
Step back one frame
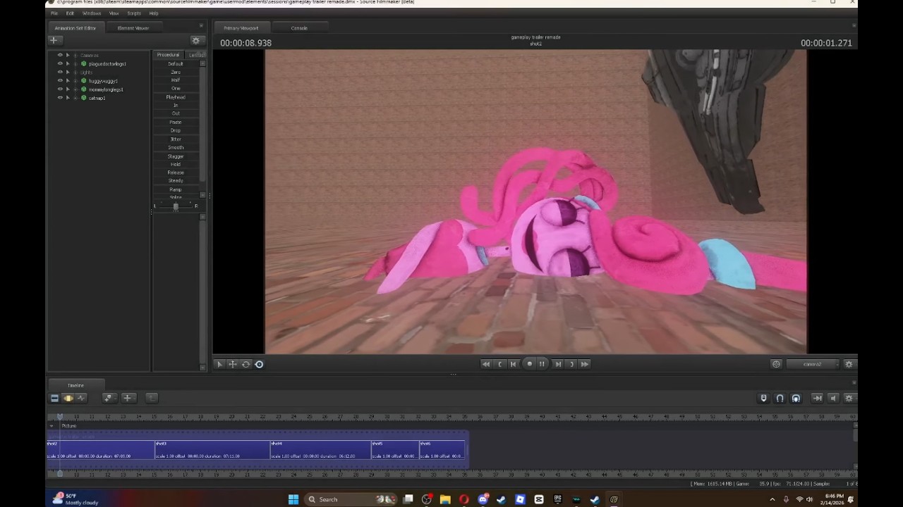point(514,364)
